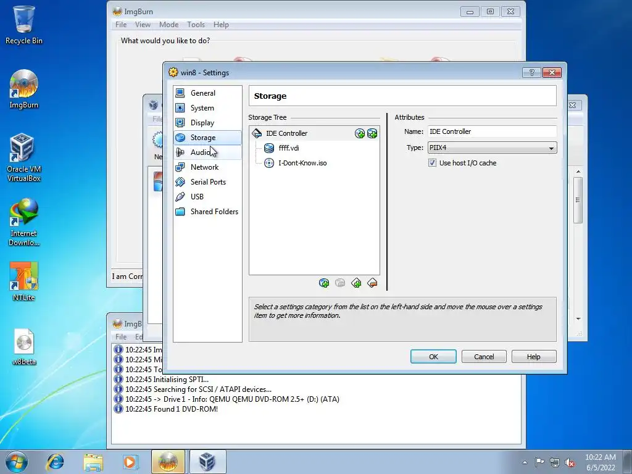
Task: Open the Network settings category
Action: click(x=207, y=167)
